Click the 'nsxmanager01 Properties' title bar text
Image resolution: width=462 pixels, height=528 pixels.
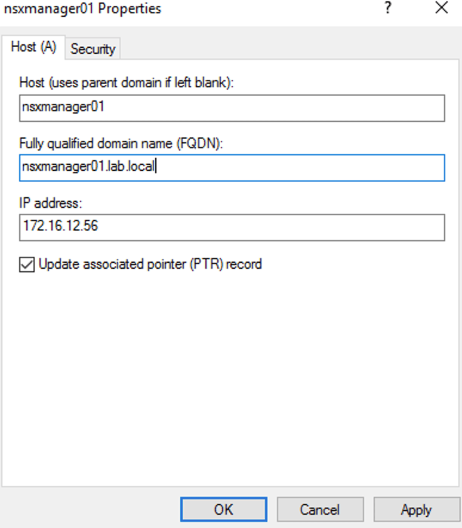click(82, 9)
